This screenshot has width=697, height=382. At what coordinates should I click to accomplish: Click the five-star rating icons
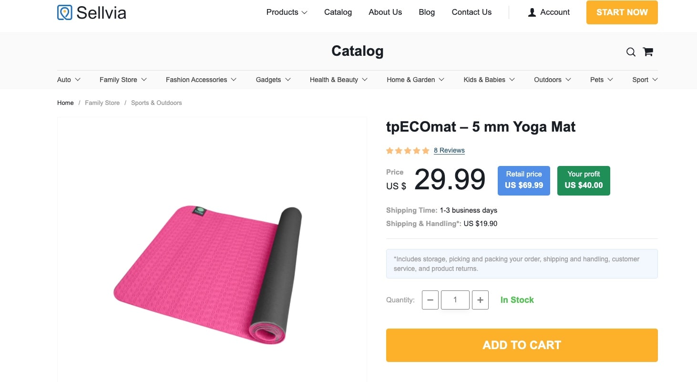(408, 151)
